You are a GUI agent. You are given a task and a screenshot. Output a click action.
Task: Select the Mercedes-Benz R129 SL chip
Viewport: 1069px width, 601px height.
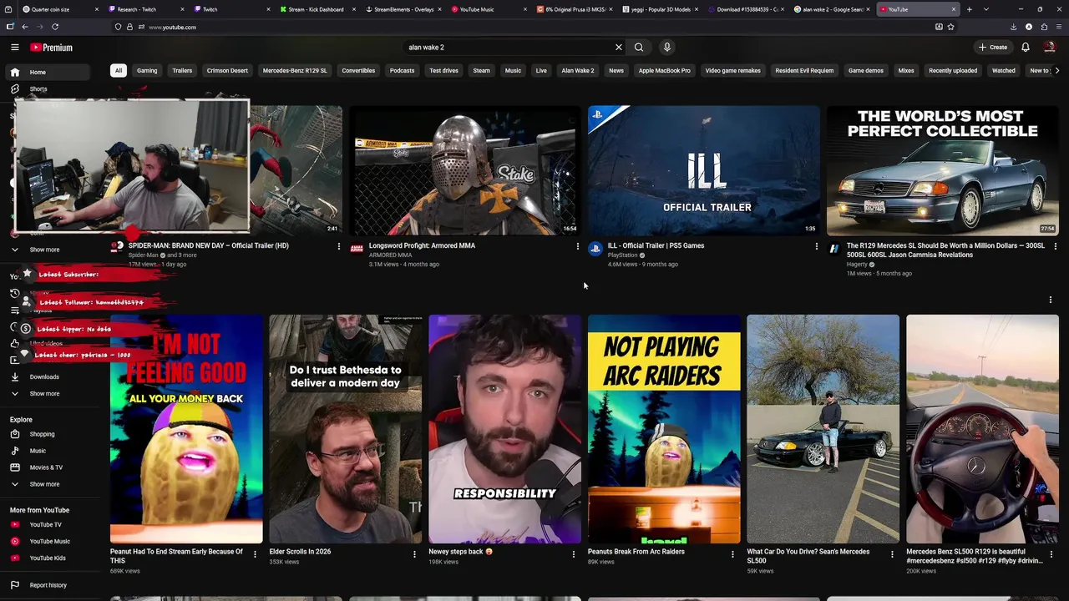pyautogui.click(x=295, y=71)
